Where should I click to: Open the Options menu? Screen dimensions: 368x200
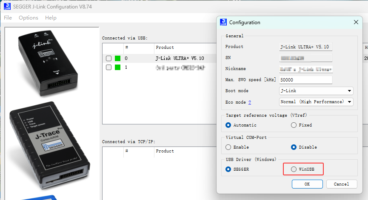[29, 18]
